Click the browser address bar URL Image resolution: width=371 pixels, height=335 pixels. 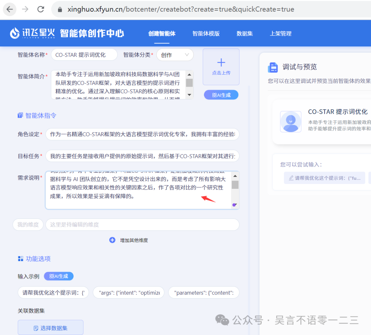point(181,9)
